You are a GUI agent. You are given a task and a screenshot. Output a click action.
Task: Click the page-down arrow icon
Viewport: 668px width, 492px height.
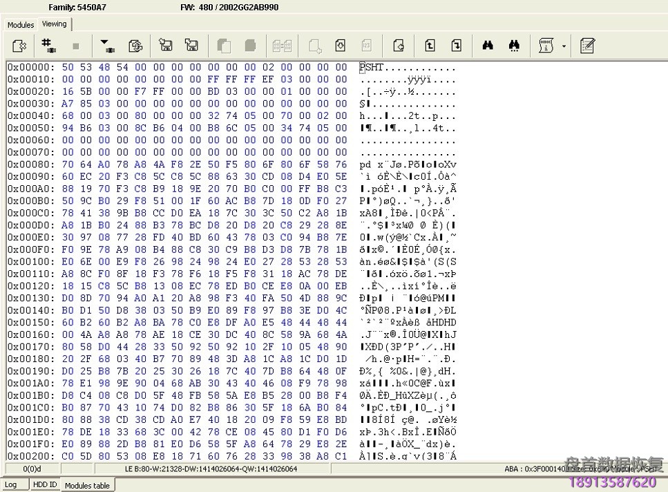click(x=456, y=46)
